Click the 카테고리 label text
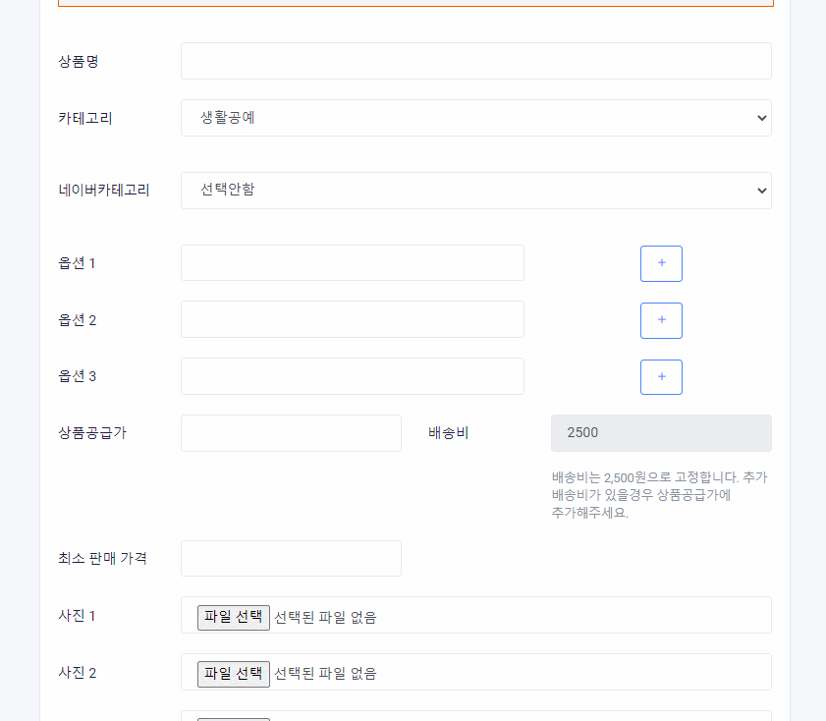 84,118
